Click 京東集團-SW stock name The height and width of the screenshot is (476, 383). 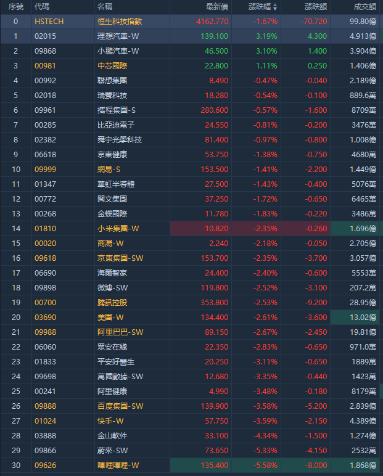120,258
